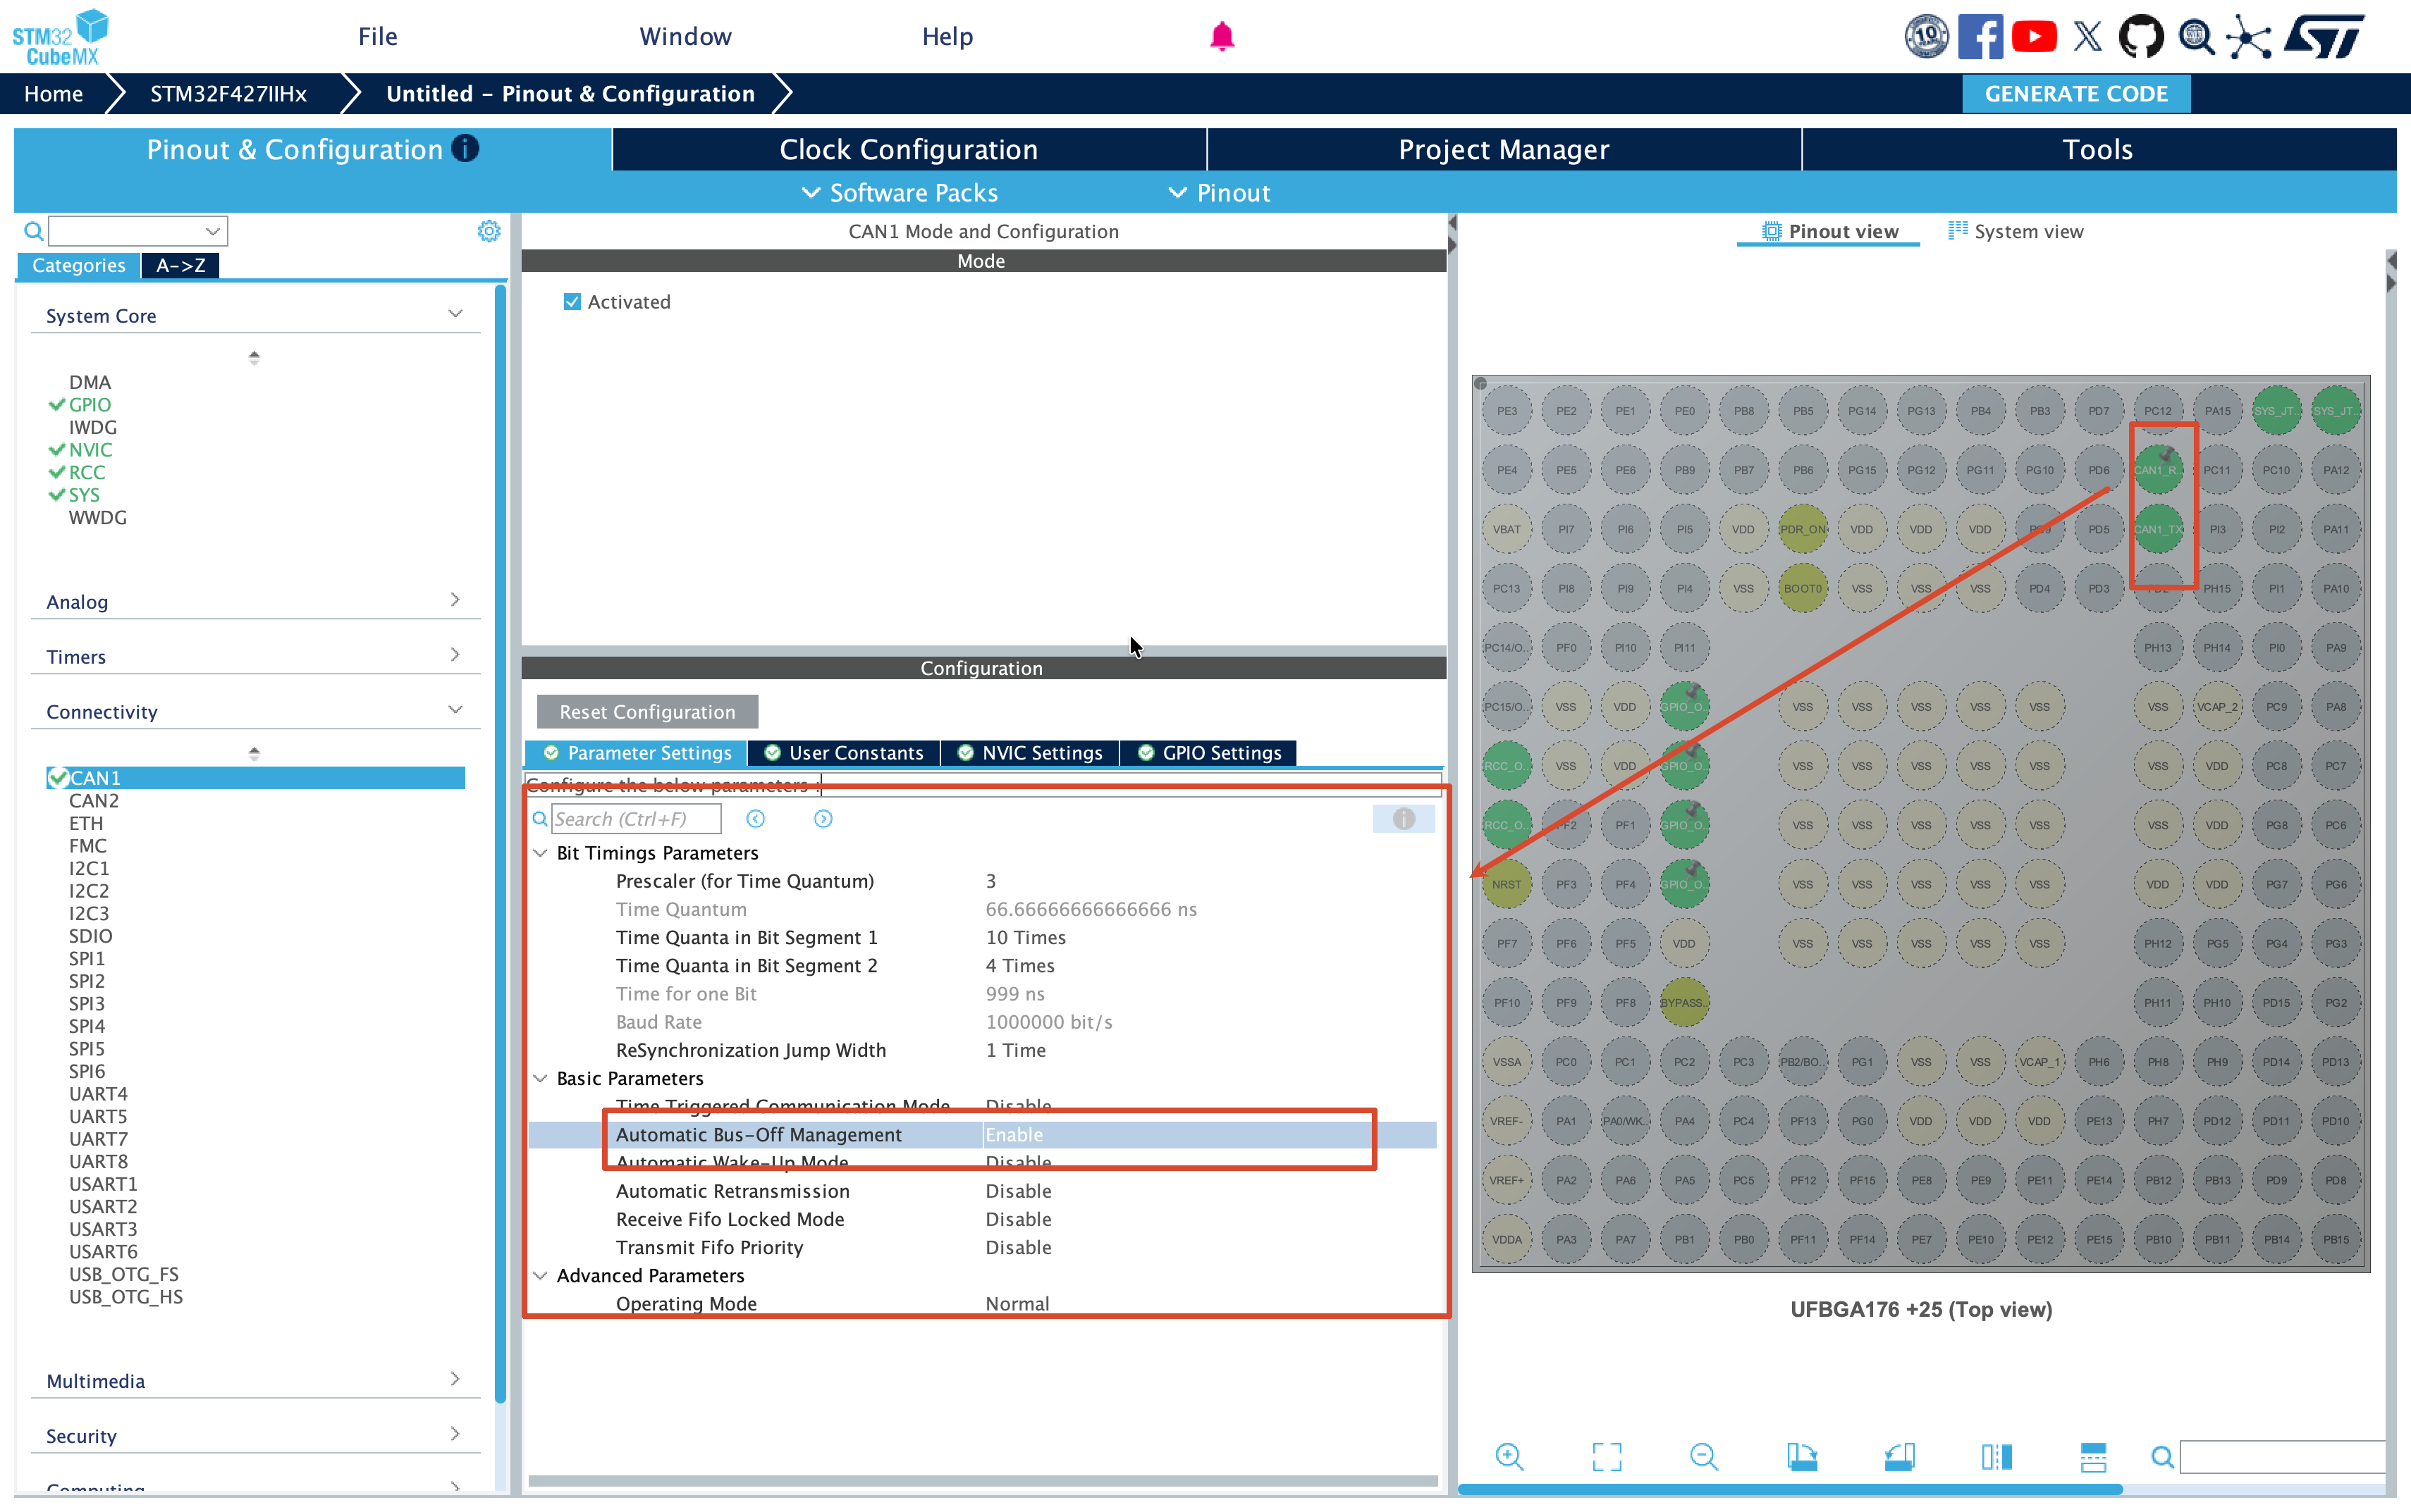Rotate the chip clockwise
Image resolution: width=2411 pixels, height=1512 pixels.
point(1802,1457)
